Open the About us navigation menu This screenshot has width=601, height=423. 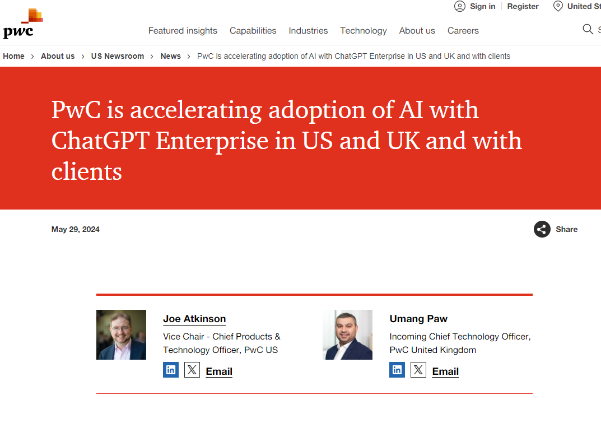tap(417, 31)
